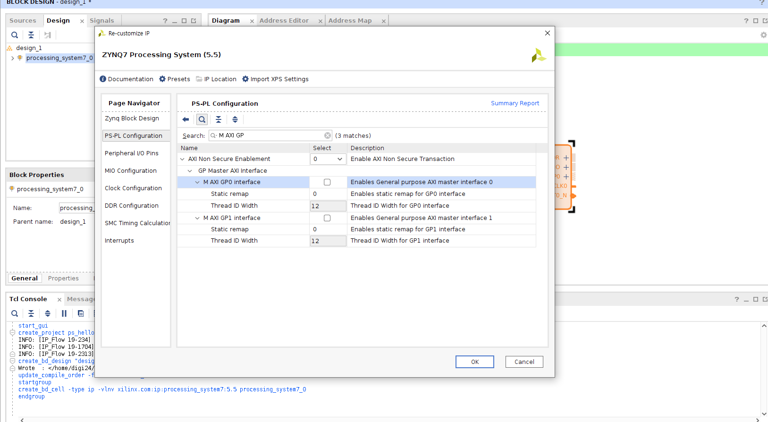Click OK button in dialog
Viewport: 768px width, 422px height.
coord(475,362)
